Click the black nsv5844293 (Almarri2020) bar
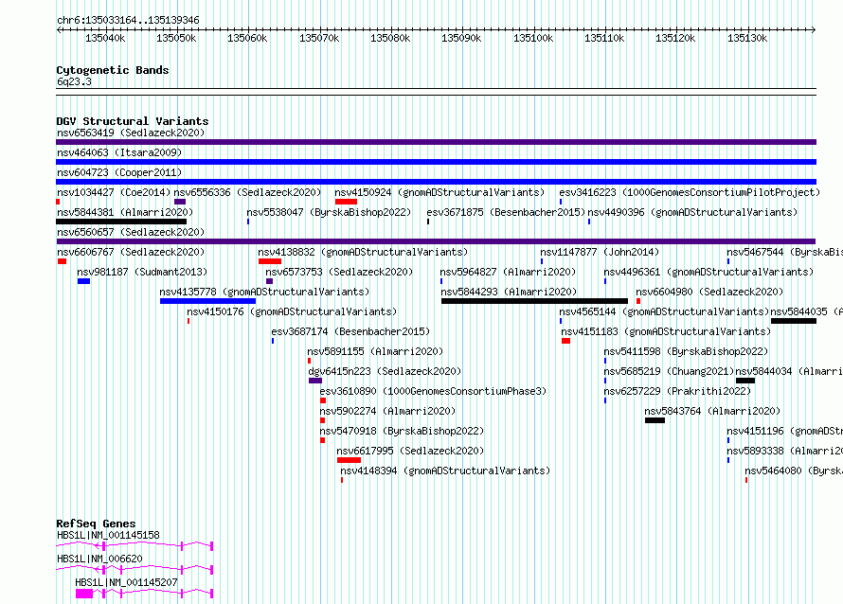 click(534, 301)
